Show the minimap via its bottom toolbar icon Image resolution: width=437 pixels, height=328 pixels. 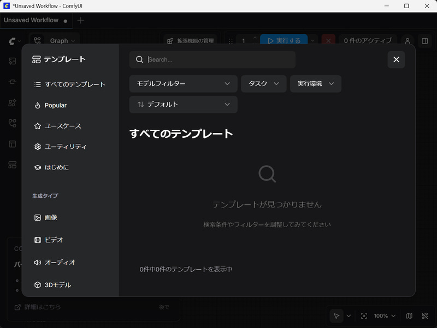tap(409, 316)
